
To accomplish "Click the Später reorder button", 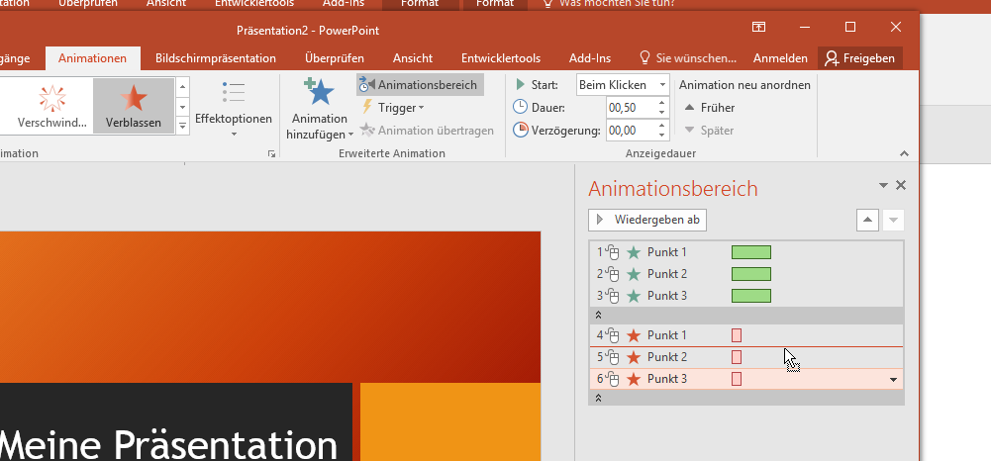I will 709,131.
